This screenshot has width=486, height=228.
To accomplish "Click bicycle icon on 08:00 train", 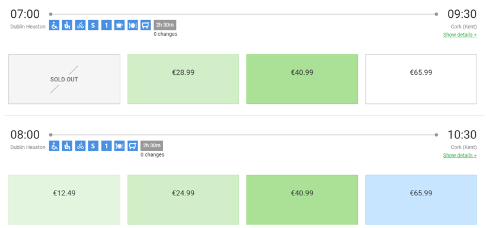I will click(80, 145).
